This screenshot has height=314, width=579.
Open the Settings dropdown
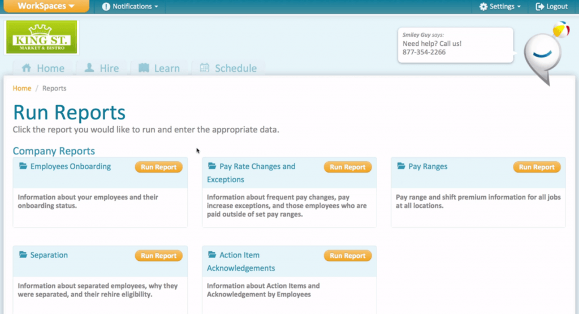click(500, 6)
